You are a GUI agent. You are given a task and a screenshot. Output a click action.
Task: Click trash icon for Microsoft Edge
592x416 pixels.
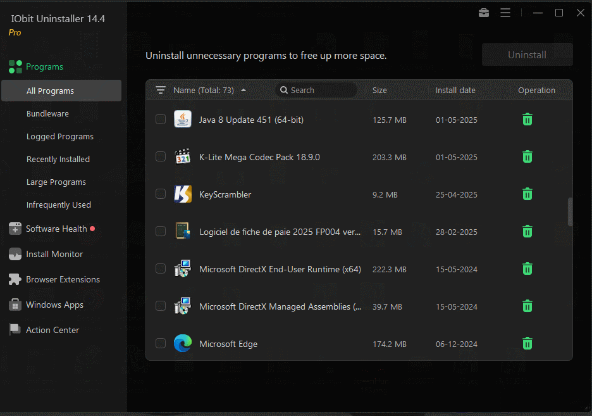[x=527, y=343]
